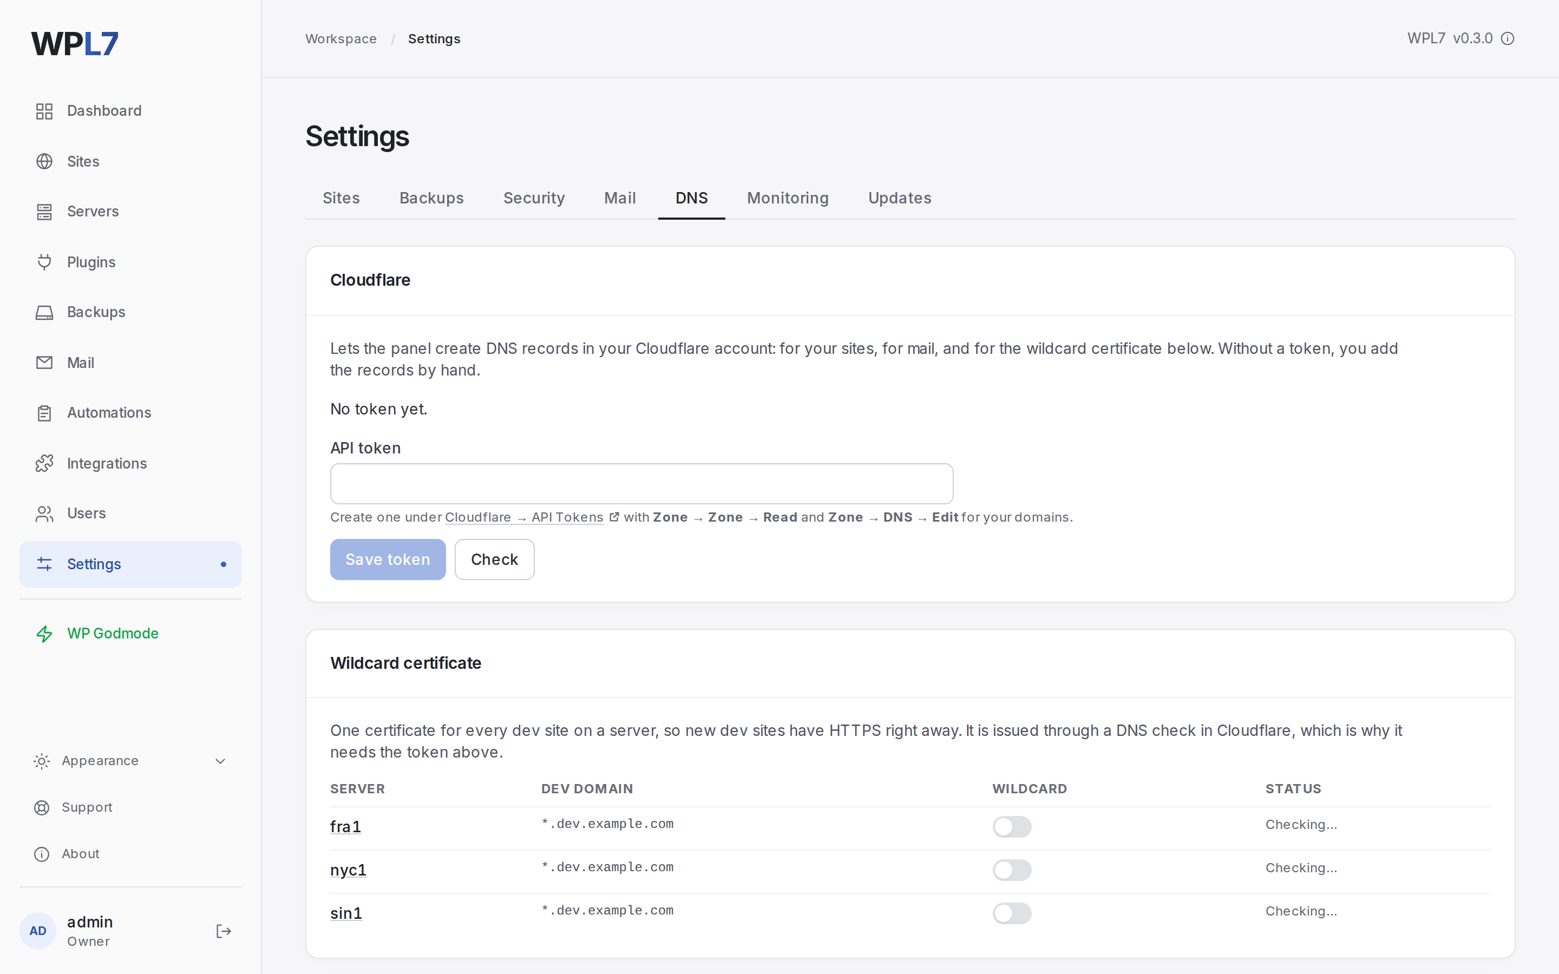
Task: Open the Dashboard grid icon
Action: point(44,111)
